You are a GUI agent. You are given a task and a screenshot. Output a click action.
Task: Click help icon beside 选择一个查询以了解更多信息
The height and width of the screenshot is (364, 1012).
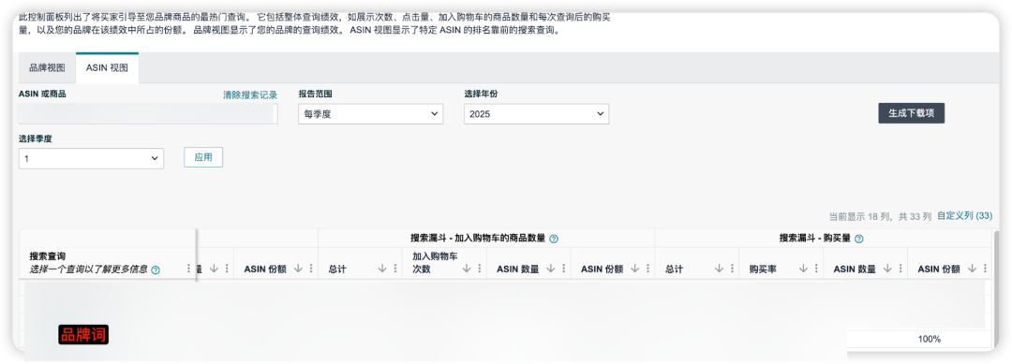point(156,270)
